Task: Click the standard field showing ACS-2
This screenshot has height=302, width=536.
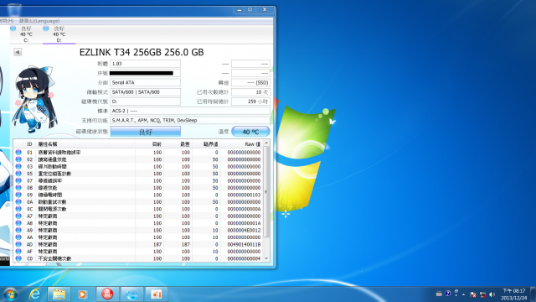Action: 190,111
